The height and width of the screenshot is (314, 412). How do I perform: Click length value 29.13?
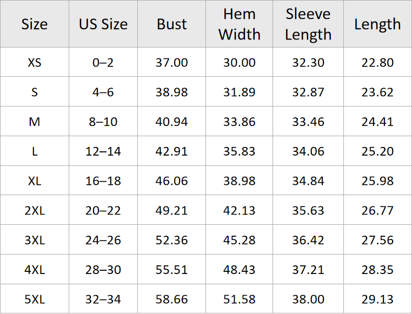[x=377, y=299]
